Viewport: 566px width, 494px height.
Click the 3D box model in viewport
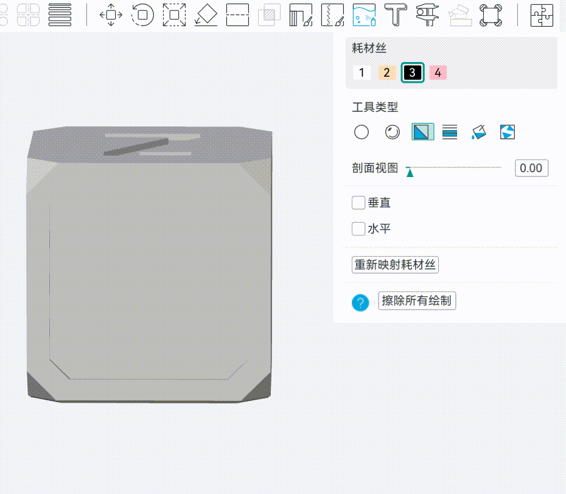point(150,265)
